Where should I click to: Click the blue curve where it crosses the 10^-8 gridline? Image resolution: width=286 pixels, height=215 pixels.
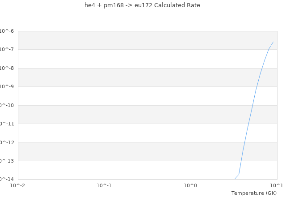click(261, 68)
